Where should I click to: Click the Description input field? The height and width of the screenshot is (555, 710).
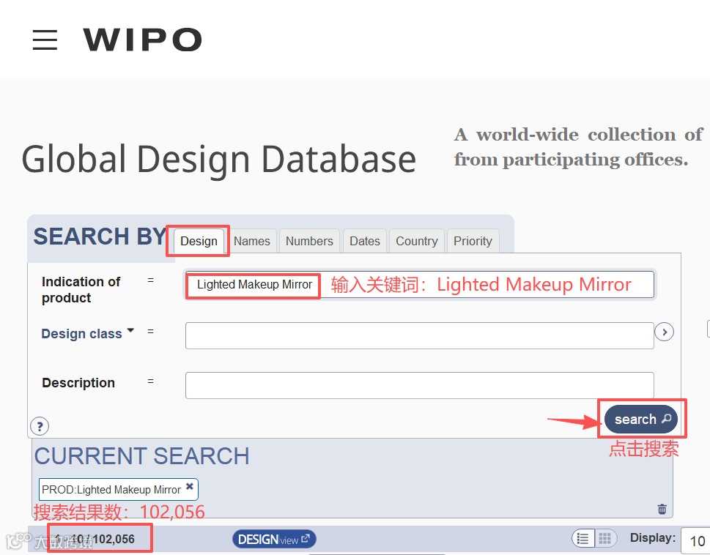[420, 385]
